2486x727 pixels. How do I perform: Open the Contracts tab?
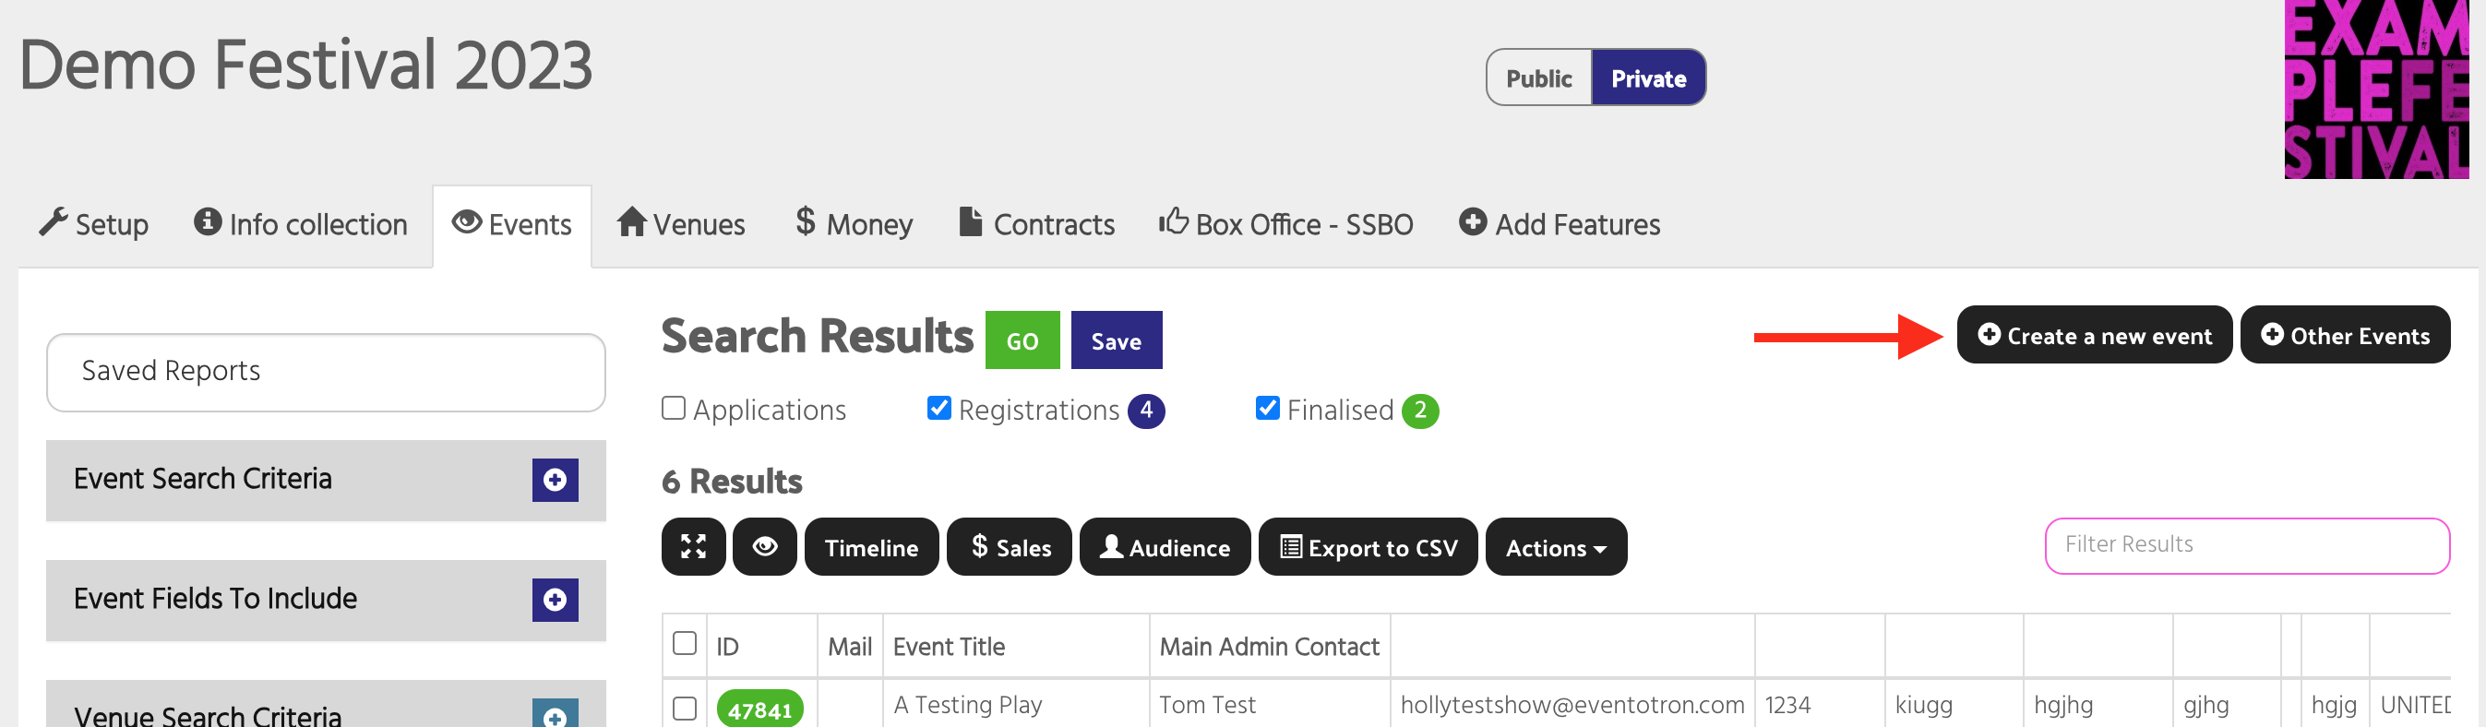(x=1037, y=225)
